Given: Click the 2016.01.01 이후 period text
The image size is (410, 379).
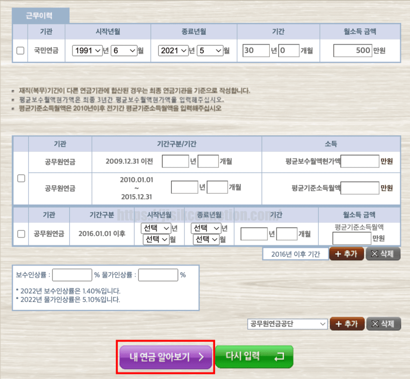Looking at the screenshot, I should click(x=102, y=233).
